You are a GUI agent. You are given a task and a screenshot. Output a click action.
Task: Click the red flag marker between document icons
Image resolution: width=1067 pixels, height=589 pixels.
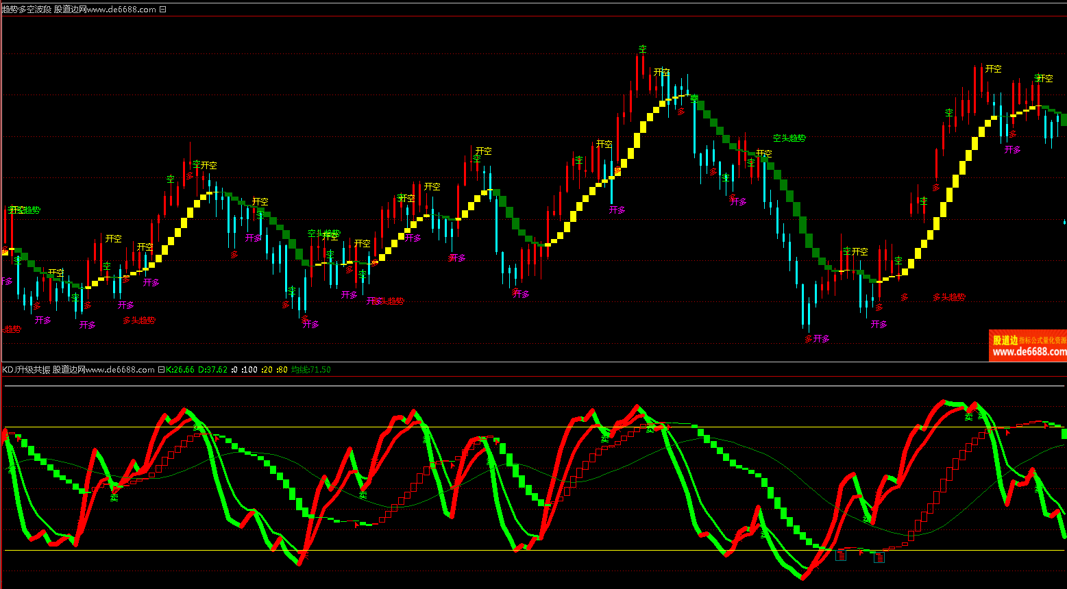[861, 553]
